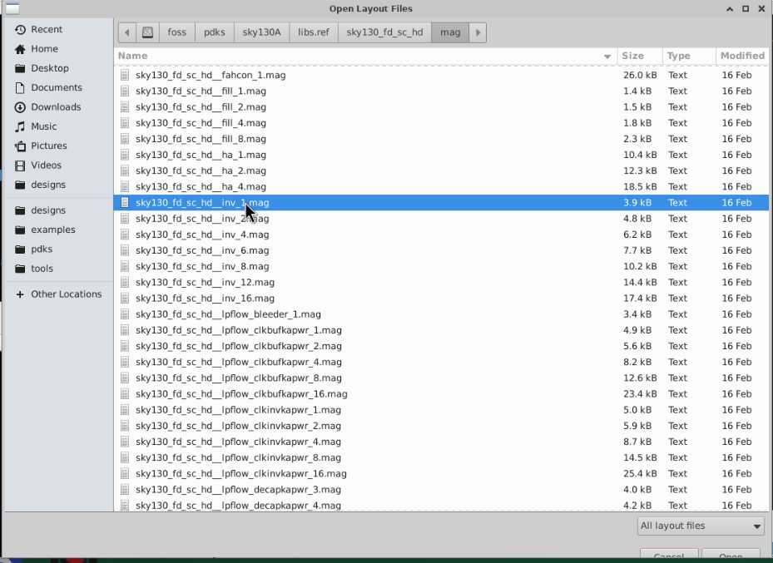The height and width of the screenshot is (563, 773).
Task: Open the Pictures sidebar location
Action: coord(49,146)
